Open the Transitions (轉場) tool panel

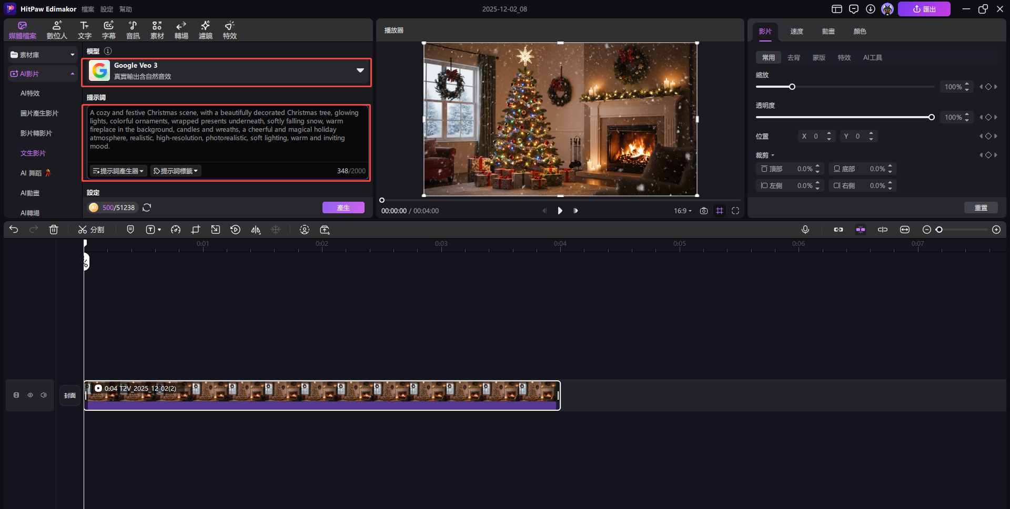(181, 30)
